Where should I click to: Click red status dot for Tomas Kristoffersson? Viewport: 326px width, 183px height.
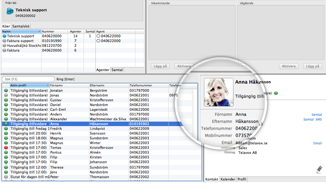[6, 148]
